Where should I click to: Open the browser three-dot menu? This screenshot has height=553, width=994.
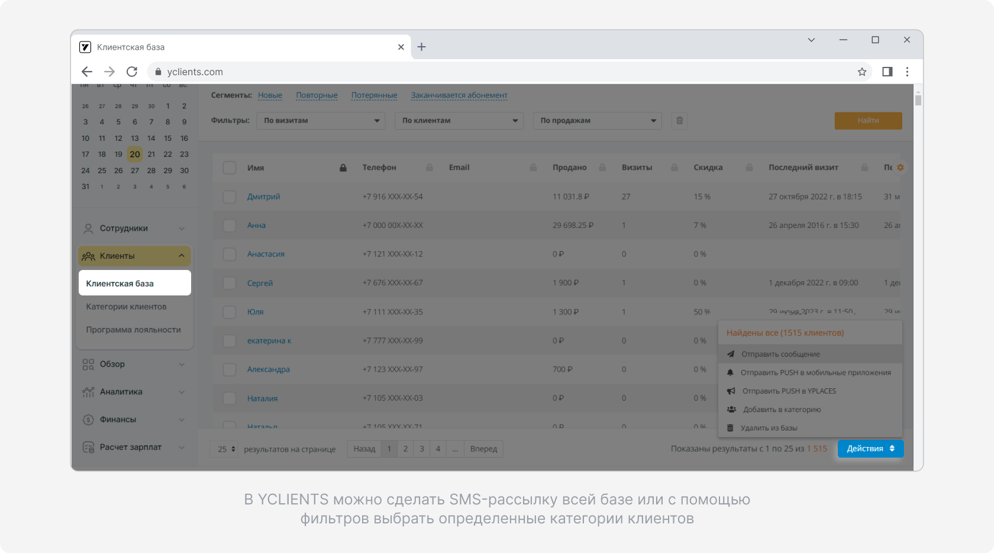pyautogui.click(x=907, y=72)
